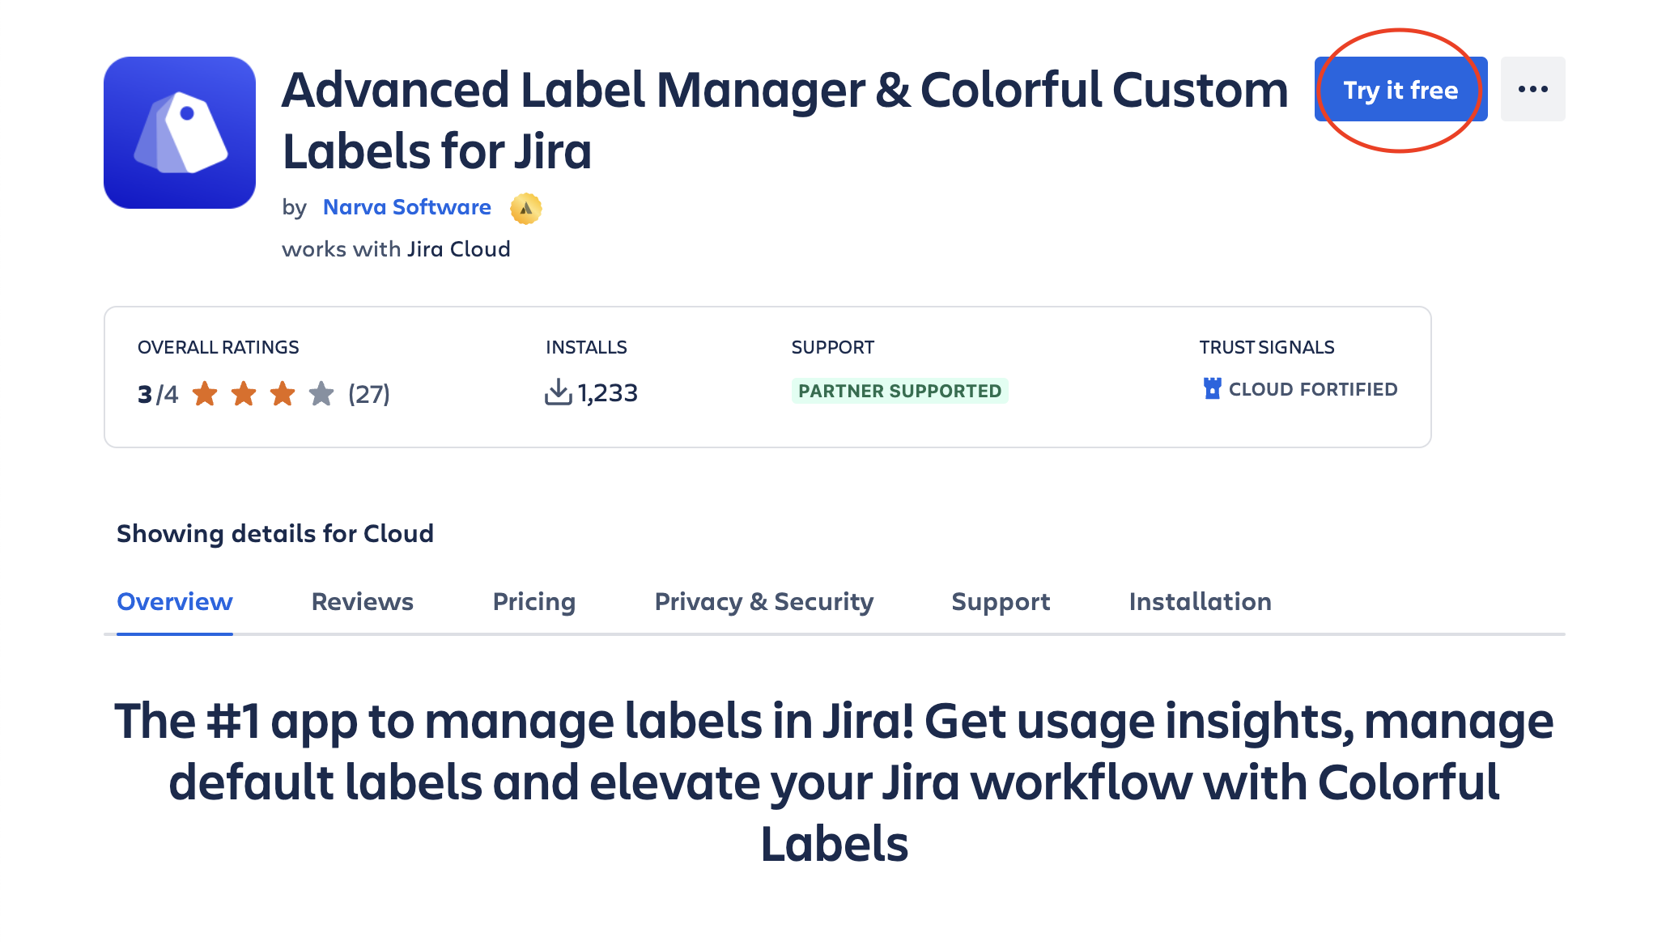Click the Cloud Fortified trust signal text
Image resolution: width=1666 pixels, height=945 pixels.
(x=1312, y=389)
